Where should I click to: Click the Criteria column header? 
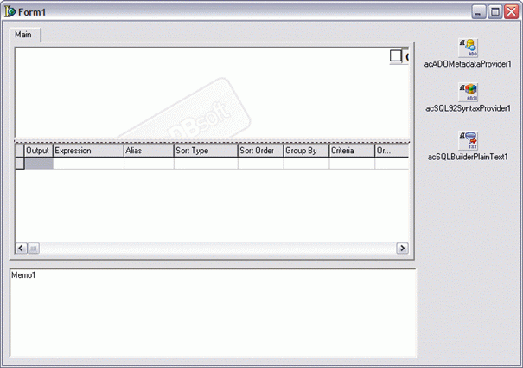tap(352, 151)
